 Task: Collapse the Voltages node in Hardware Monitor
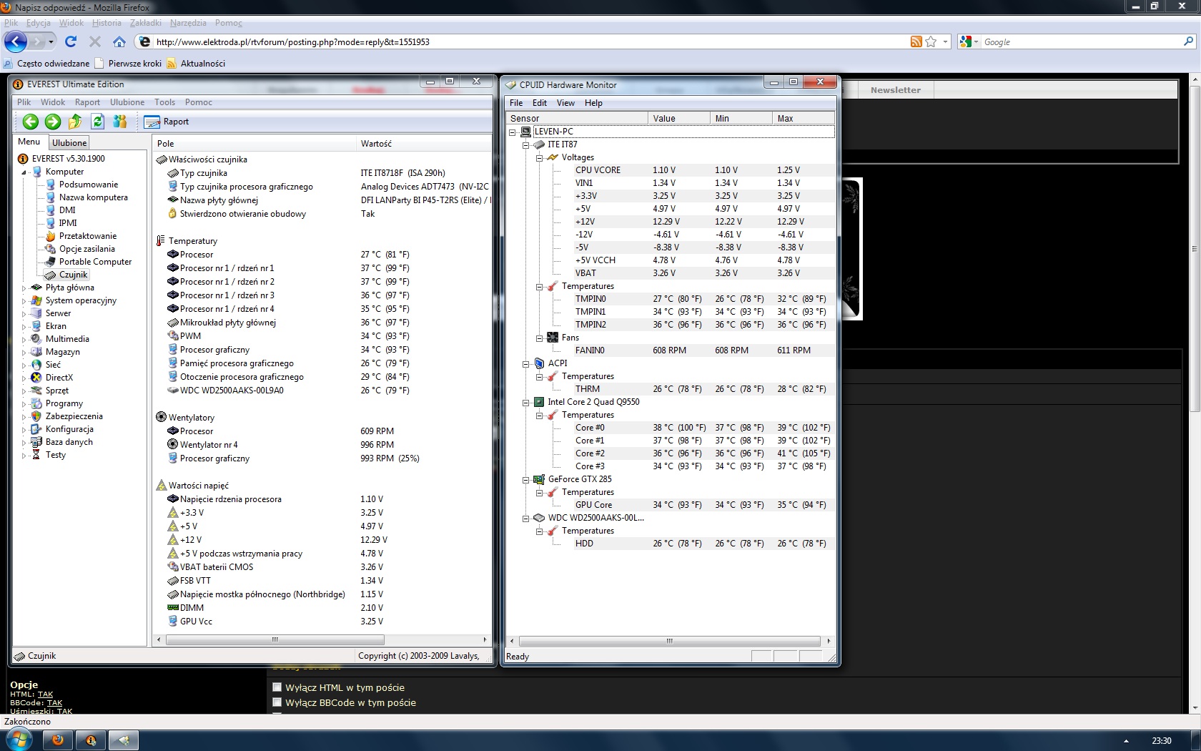point(540,158)
